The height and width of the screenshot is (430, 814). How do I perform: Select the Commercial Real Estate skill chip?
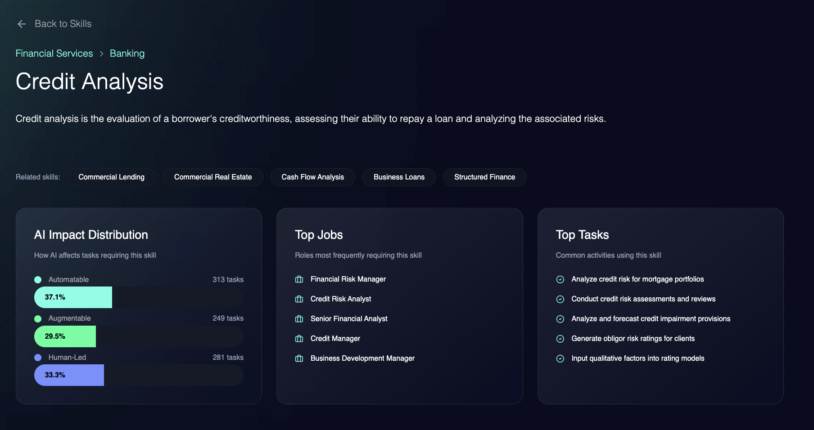point(213,177)
